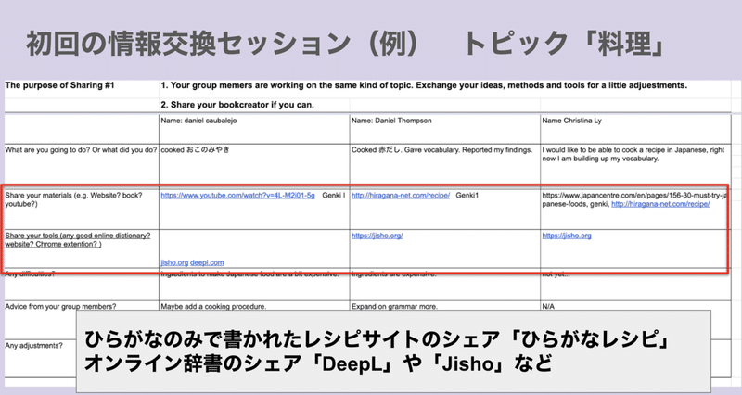The height and width of the screenshot is (395, 742).
Task: Select 'Any adjustments?' row label
Action: click(33, 346)
